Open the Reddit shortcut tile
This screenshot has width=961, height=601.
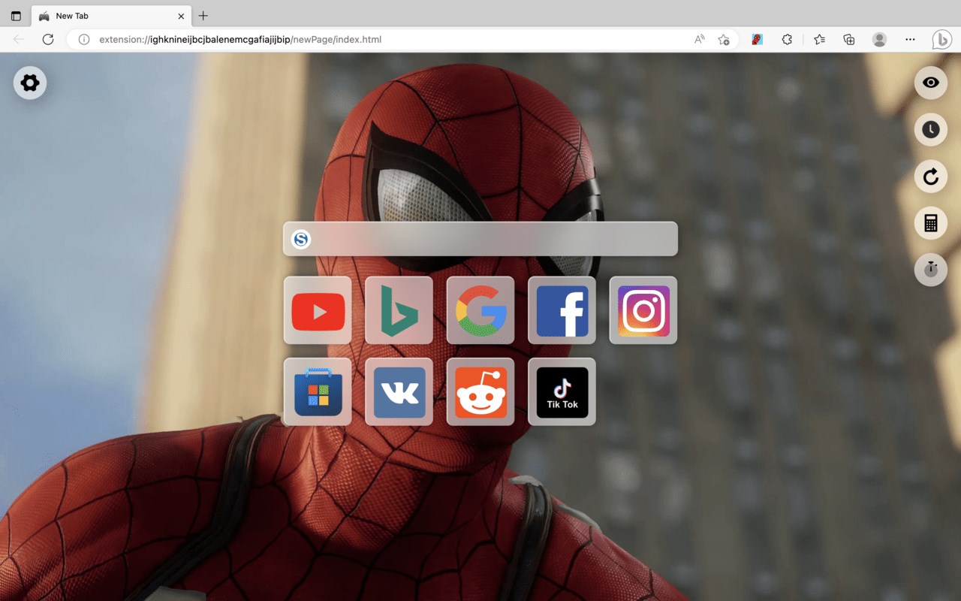[x=480, y=391]
